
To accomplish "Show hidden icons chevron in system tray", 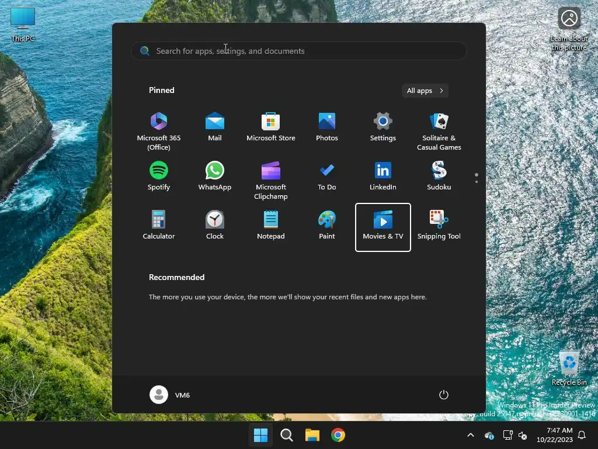I will (471, 435).
